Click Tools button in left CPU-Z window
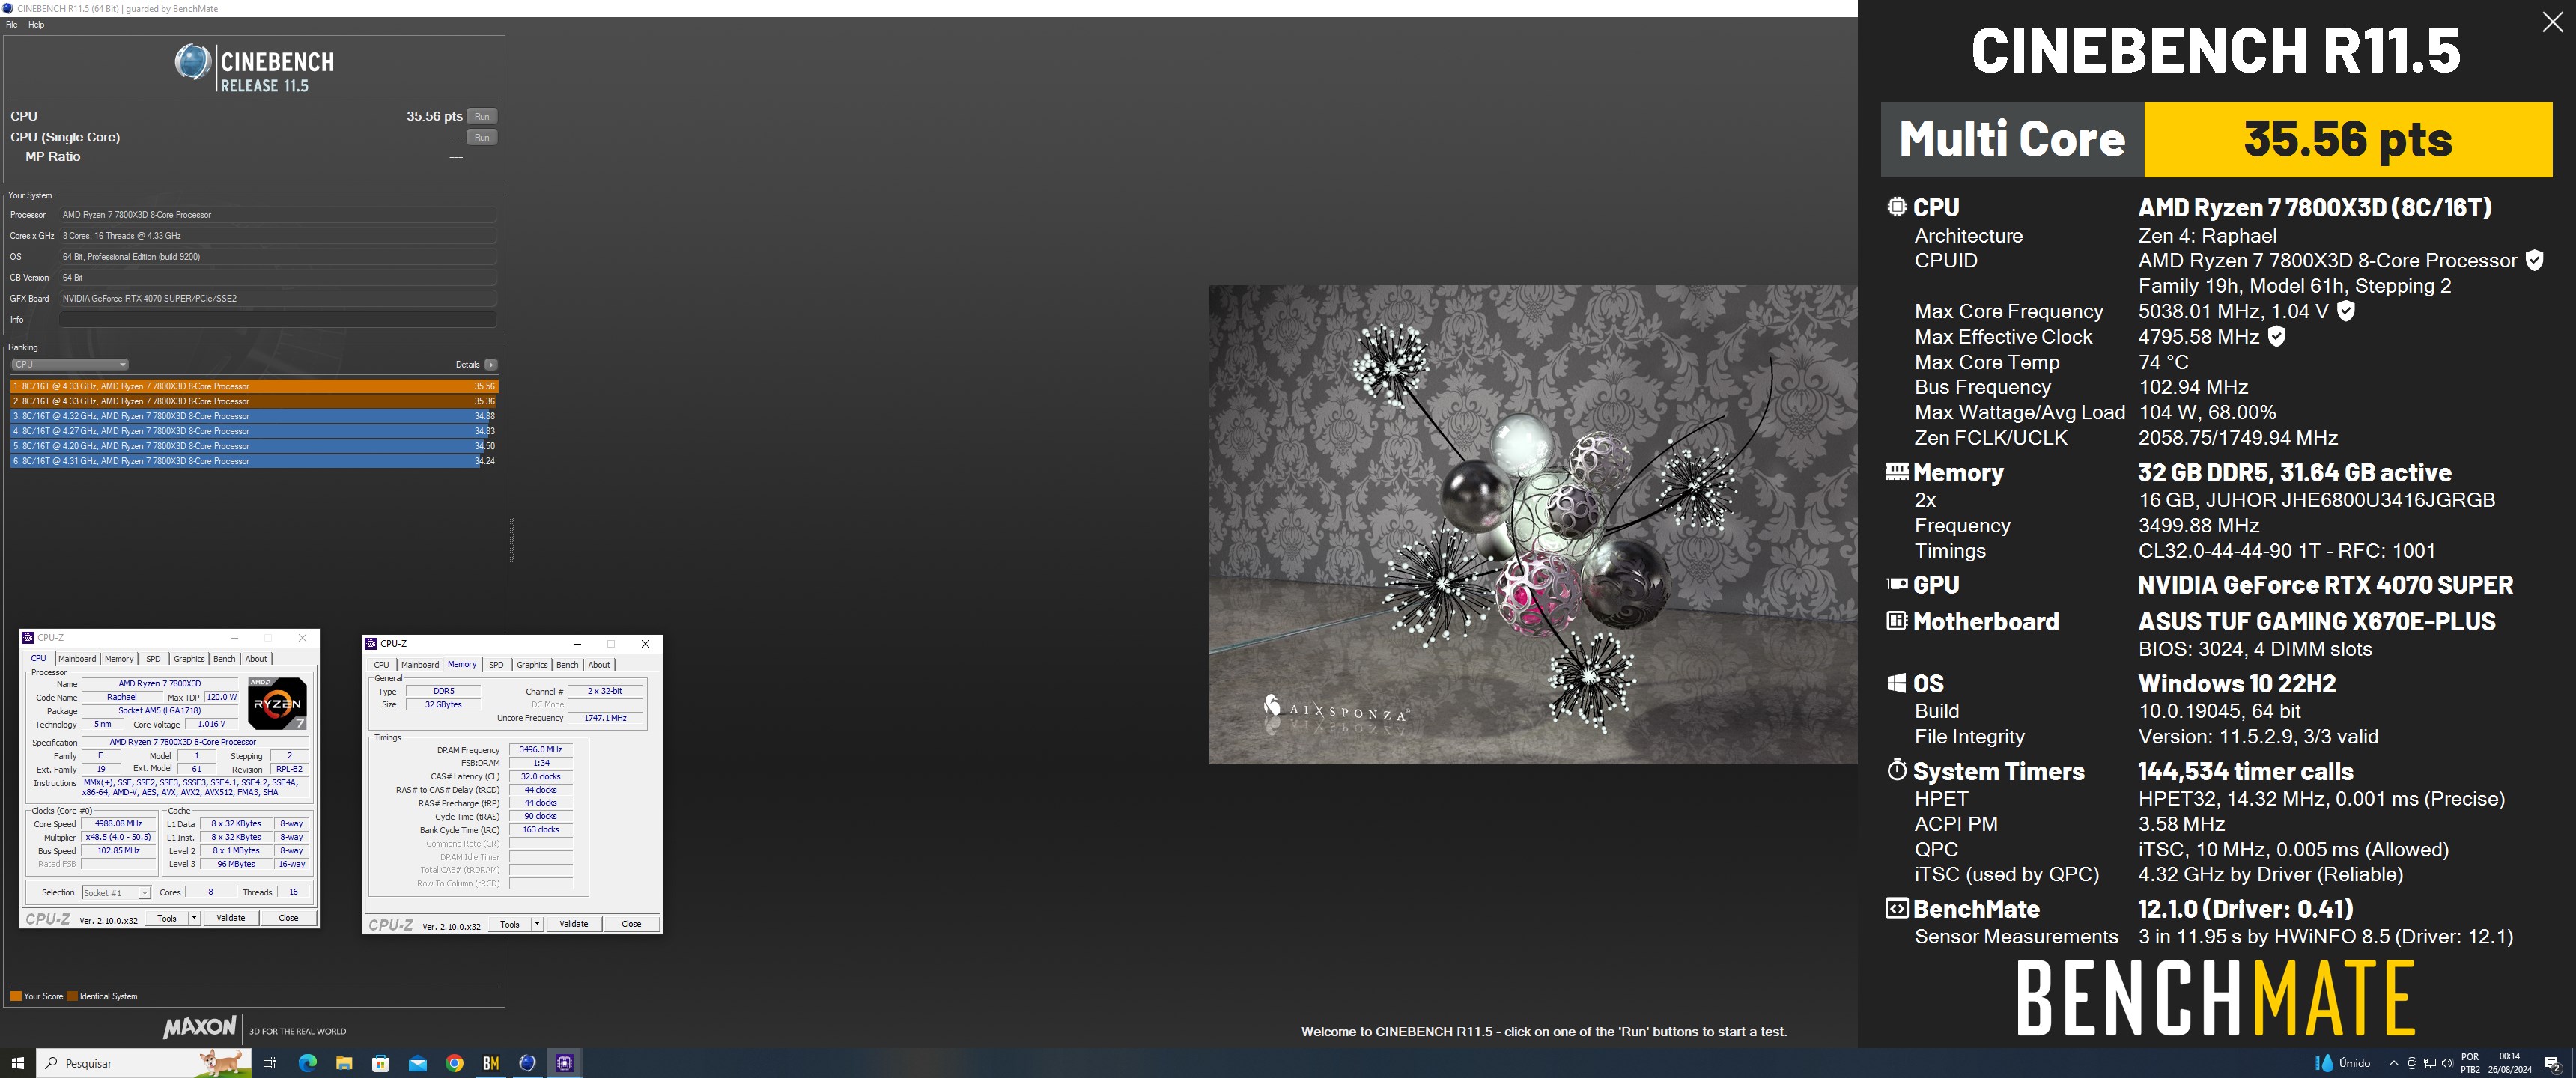The image size is (2576, 1078). 167,918
